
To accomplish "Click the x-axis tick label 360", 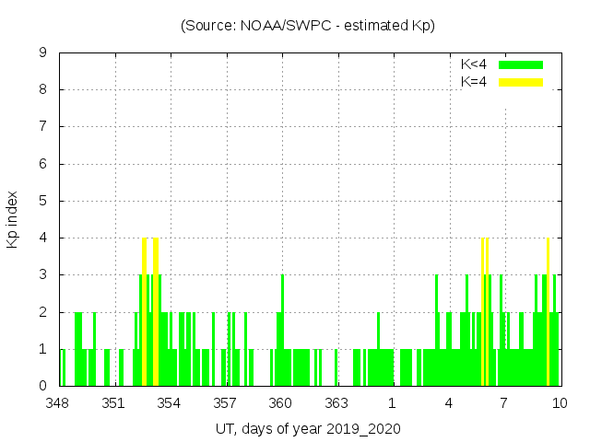I will (x=280, y=403).
